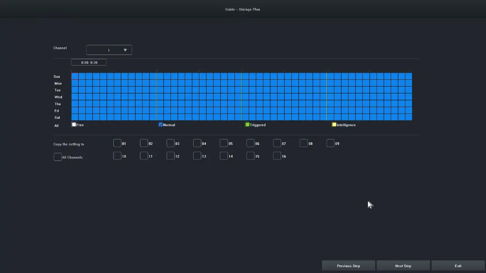This screenshot has width=486, height=273.
Task: Select the Free recording type checkbox
Action: 74,125
